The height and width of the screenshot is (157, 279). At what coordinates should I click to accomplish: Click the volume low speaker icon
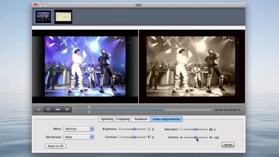[x=181, y=137]
